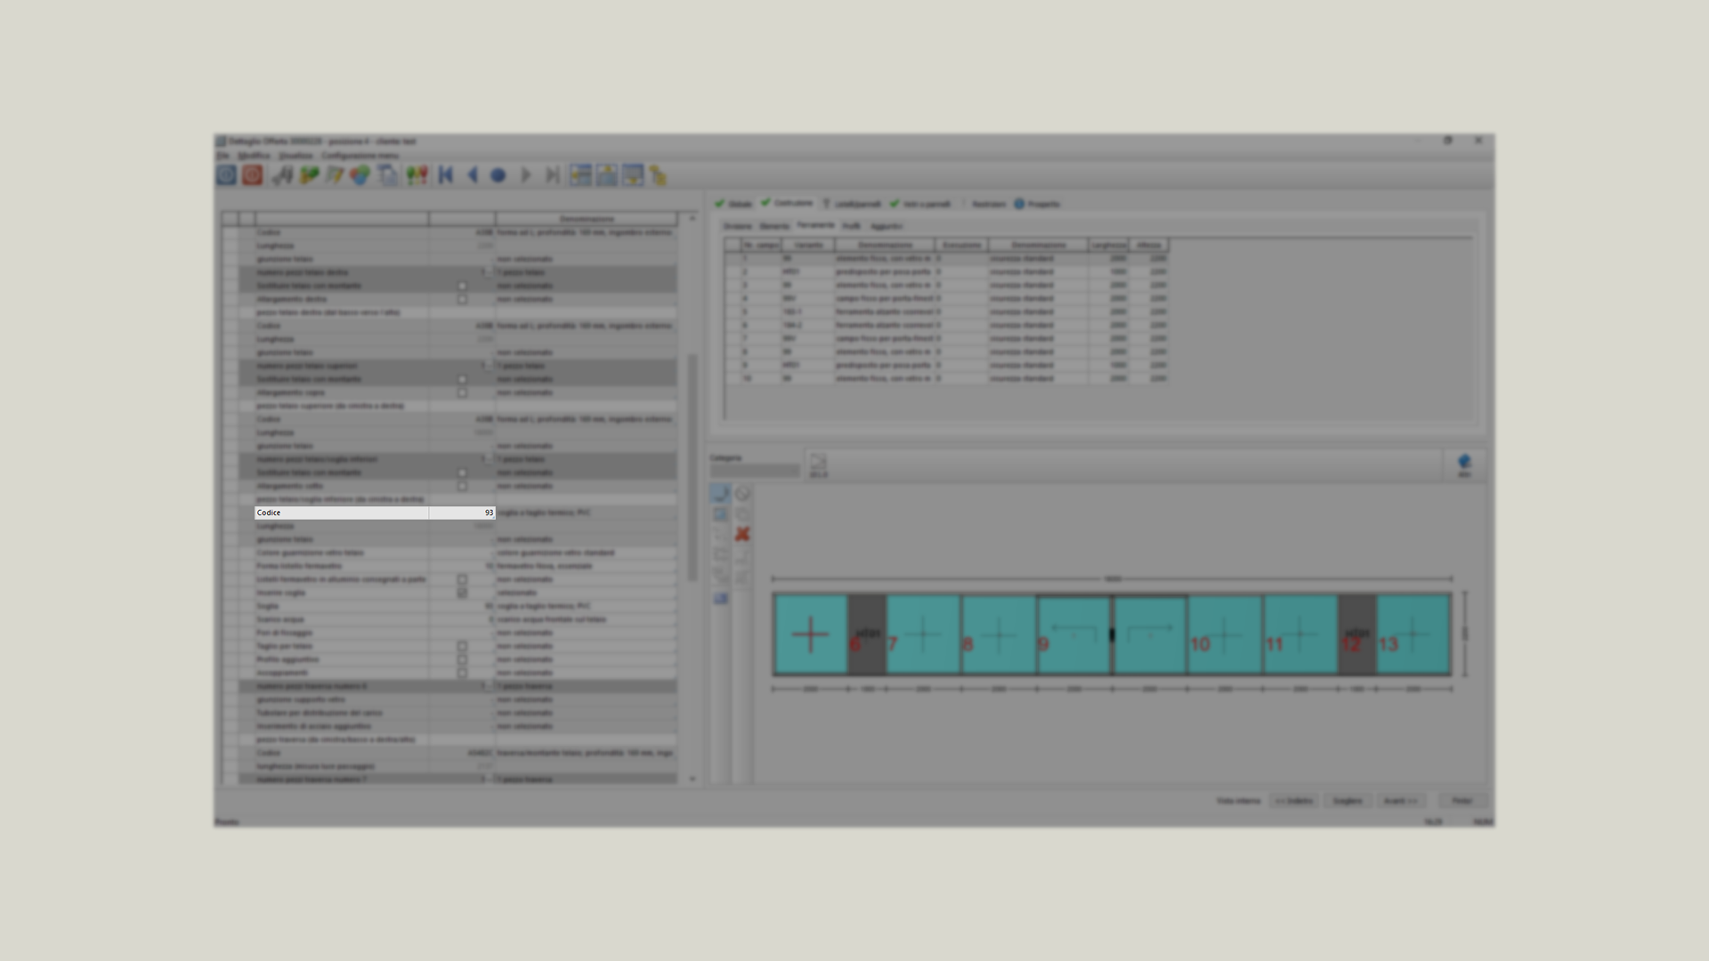1709x961 pixels.
Task: Click the properties list scroll-up arrow
Action: point(693,218)
